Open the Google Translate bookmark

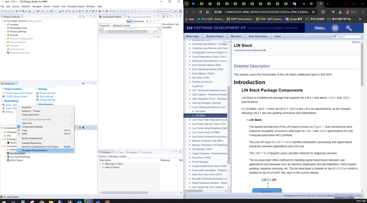[x=294, y=19]
